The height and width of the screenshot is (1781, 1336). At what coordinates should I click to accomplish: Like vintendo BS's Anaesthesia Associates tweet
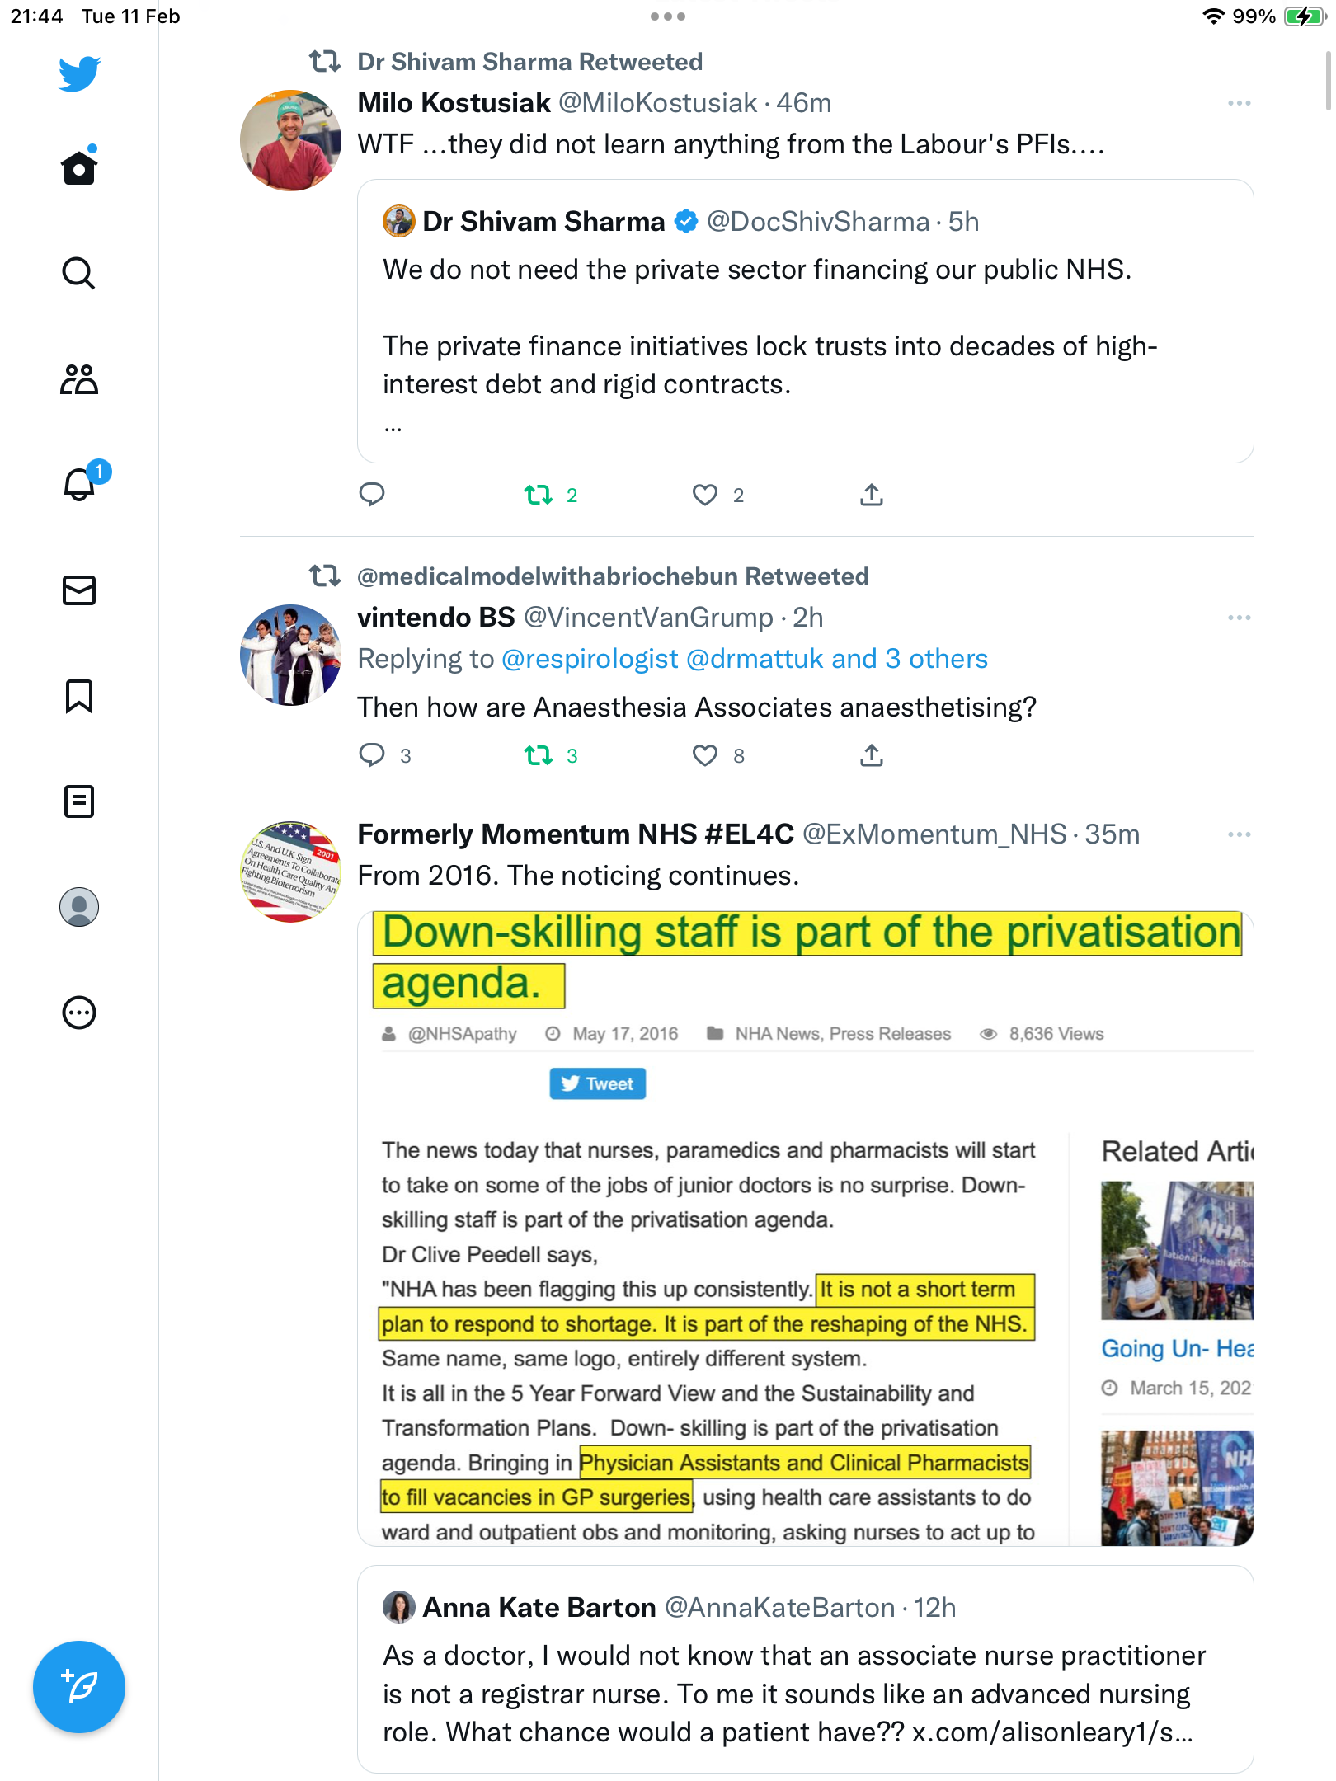pyautogui.click(x=705, y=755)
